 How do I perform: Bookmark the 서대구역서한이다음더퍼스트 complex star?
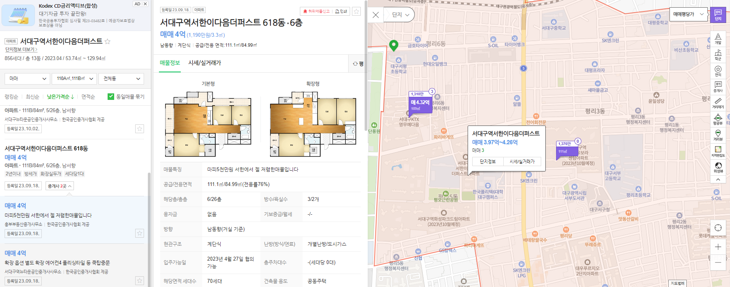click(108, 41)
